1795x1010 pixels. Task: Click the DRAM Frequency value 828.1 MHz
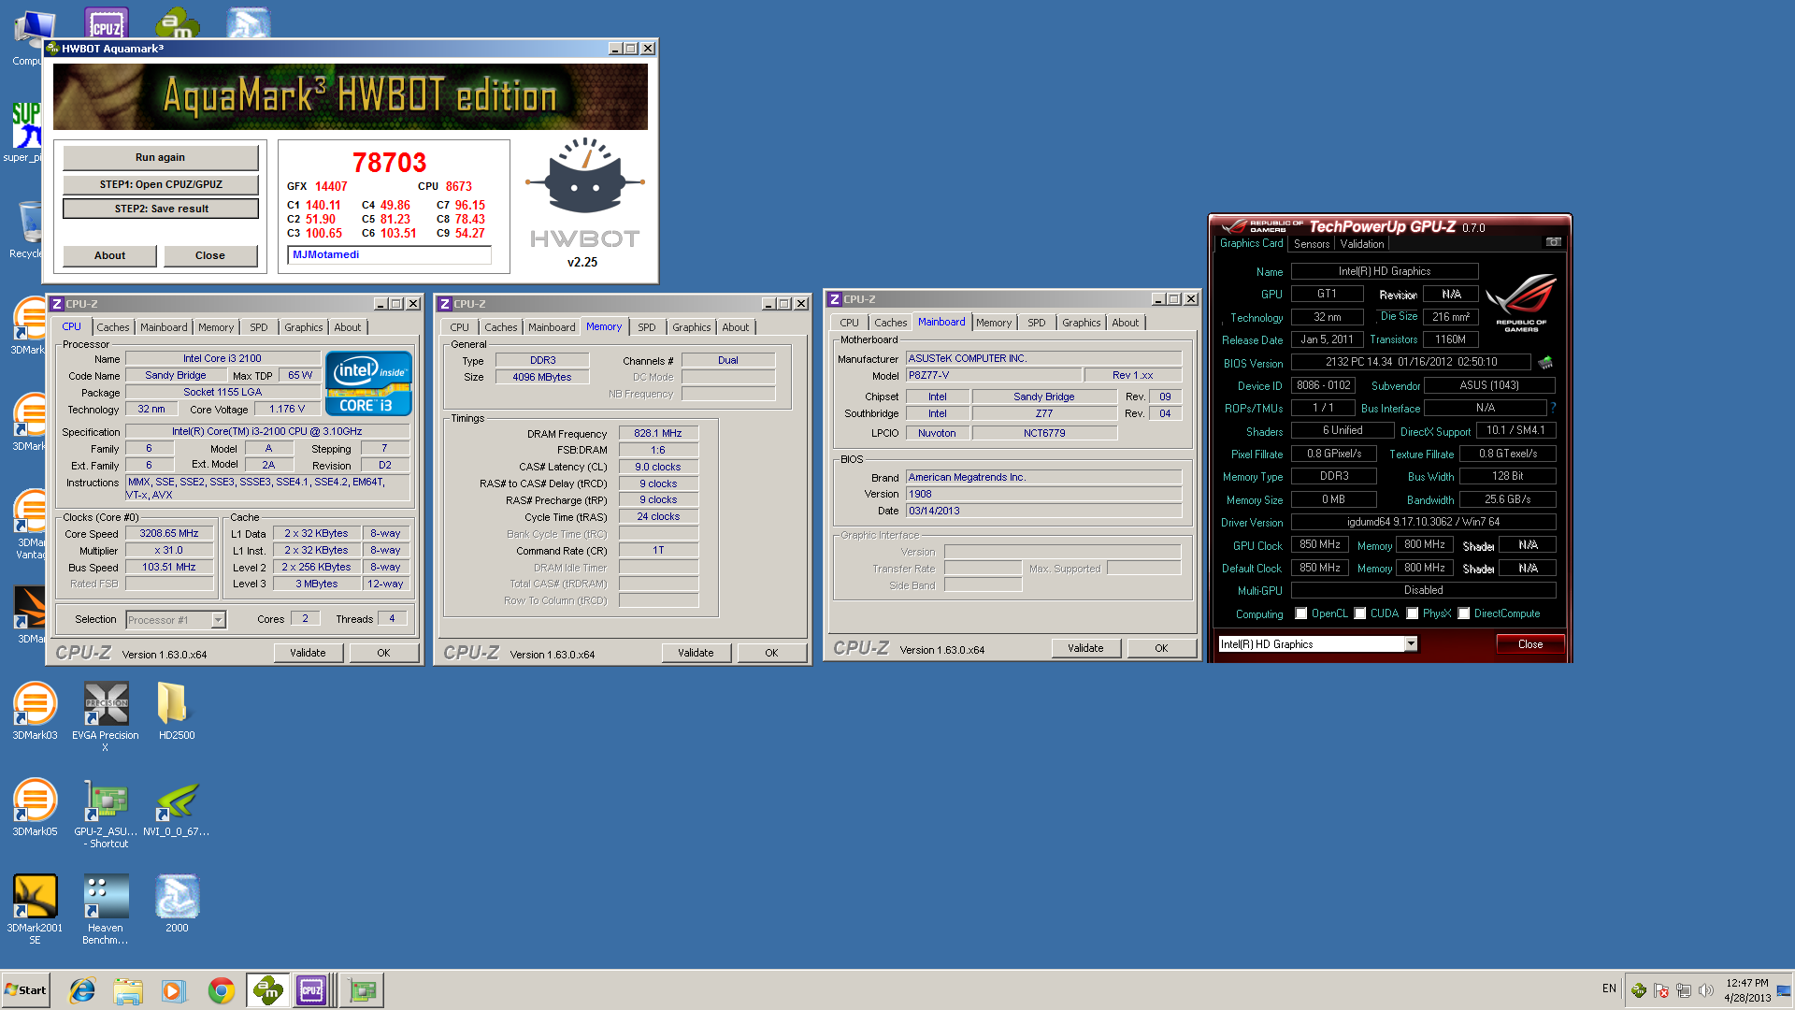tap(657, 433)
